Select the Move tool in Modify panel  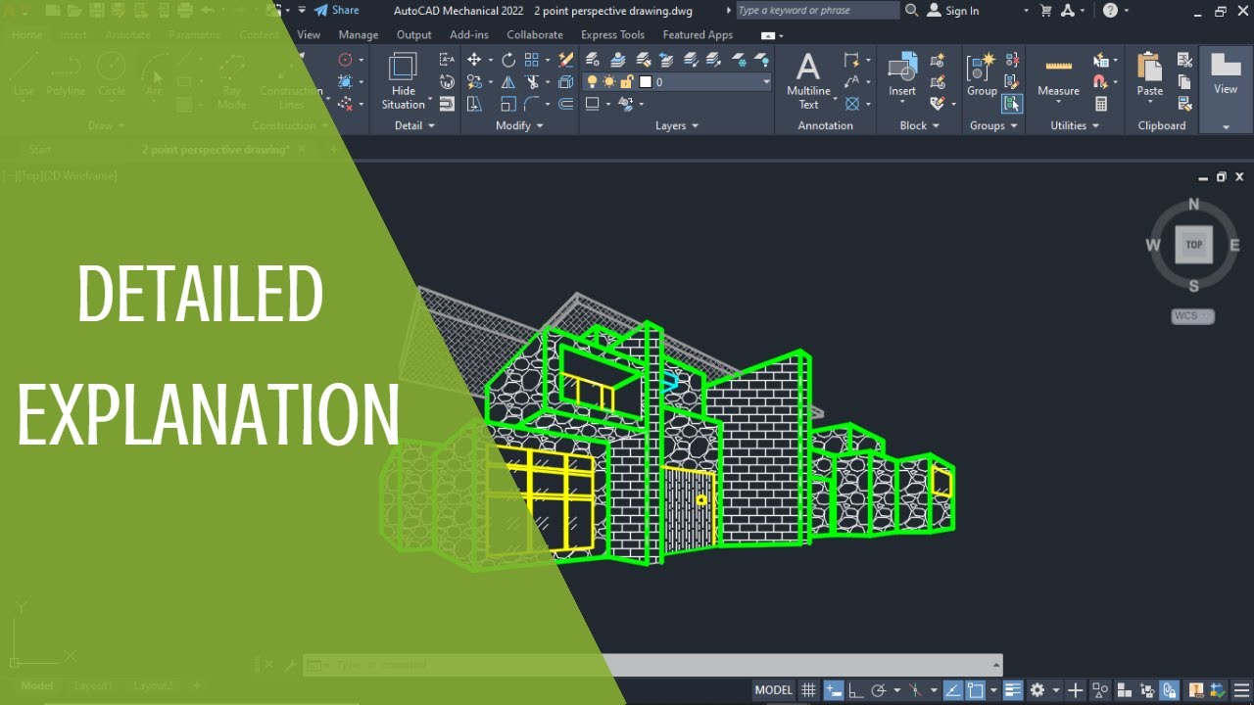[x=474, y=61]
